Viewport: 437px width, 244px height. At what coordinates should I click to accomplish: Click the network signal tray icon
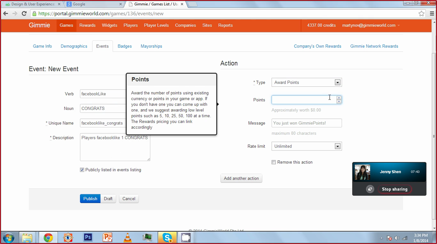[x=405, y=238]
